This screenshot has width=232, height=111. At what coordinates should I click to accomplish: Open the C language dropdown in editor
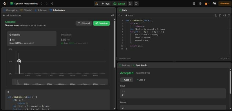[x=121, y=15]
